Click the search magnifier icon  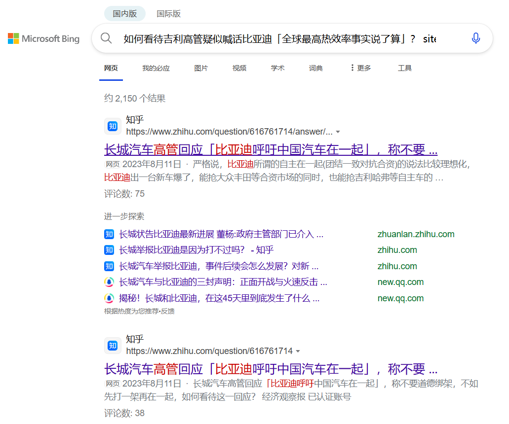(106, 38)
